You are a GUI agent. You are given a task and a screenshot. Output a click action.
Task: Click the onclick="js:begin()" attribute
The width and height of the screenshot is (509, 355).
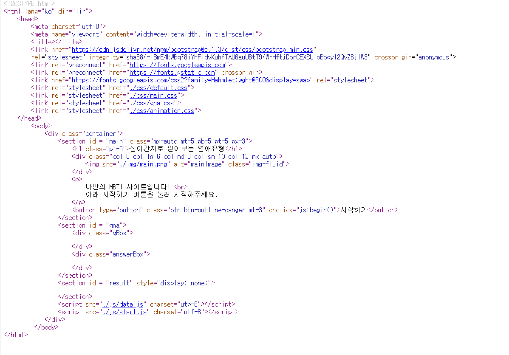pyautogui.click(x=303, y=210)
